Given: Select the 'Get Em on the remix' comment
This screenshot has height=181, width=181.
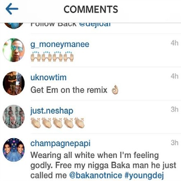Looking at the screenshot, I should point(74,90).
